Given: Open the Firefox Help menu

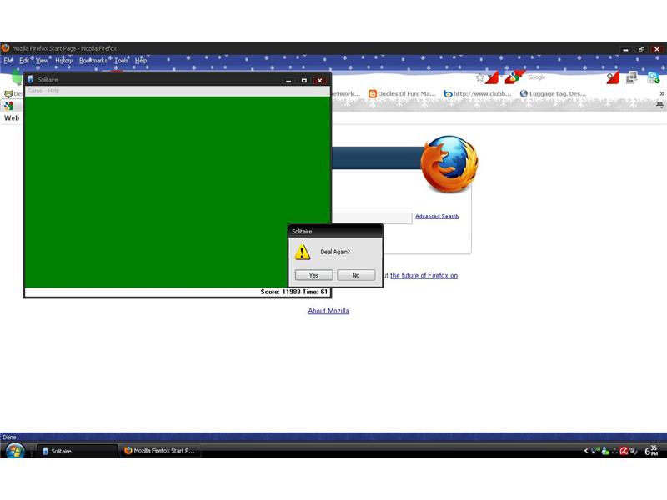Looking at the screenshot, I should point(141,60).
